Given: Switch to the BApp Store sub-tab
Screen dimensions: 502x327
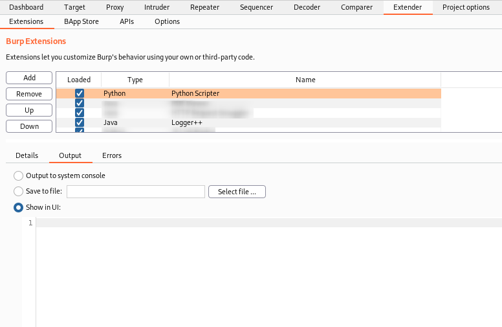Looking at the screenshot, I should (x=82, y=21).
